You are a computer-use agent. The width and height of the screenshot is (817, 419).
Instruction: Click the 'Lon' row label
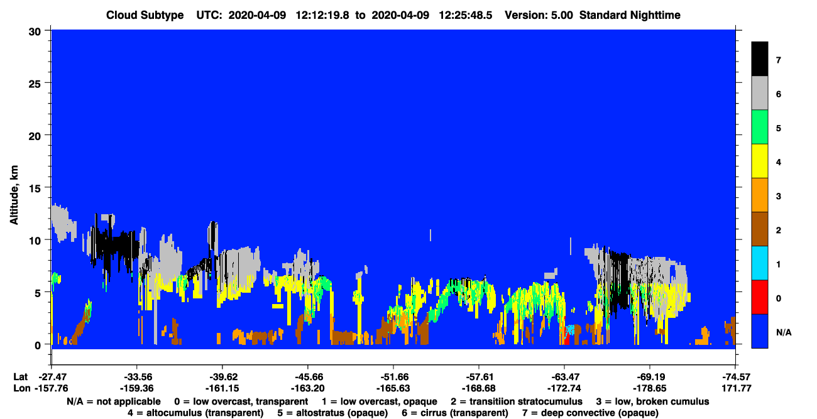pos(21,388)
